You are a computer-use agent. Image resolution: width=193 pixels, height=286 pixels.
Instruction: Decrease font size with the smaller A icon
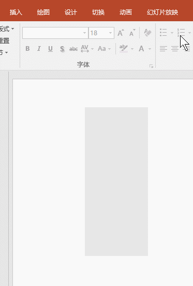pos(132,33)
